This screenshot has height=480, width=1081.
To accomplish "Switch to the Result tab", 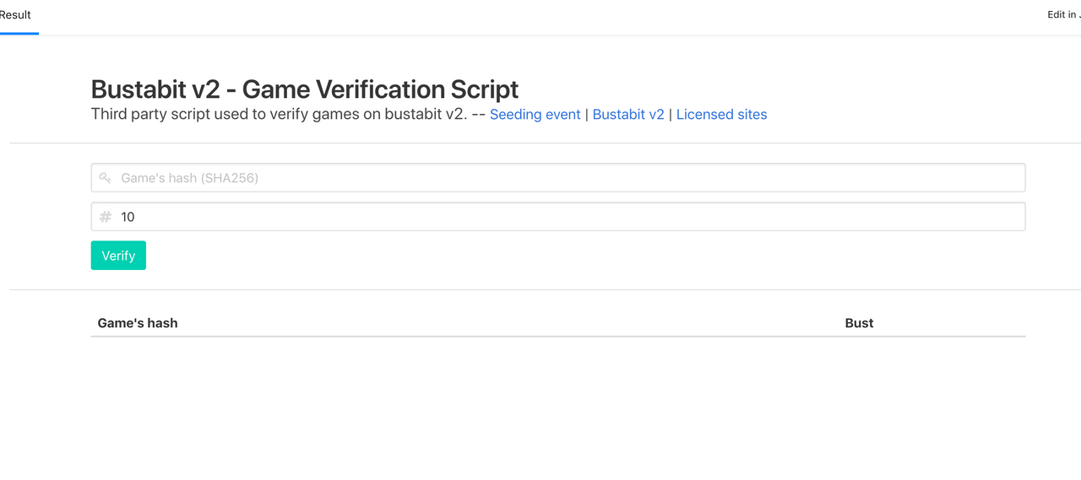I will click(15, 15).
